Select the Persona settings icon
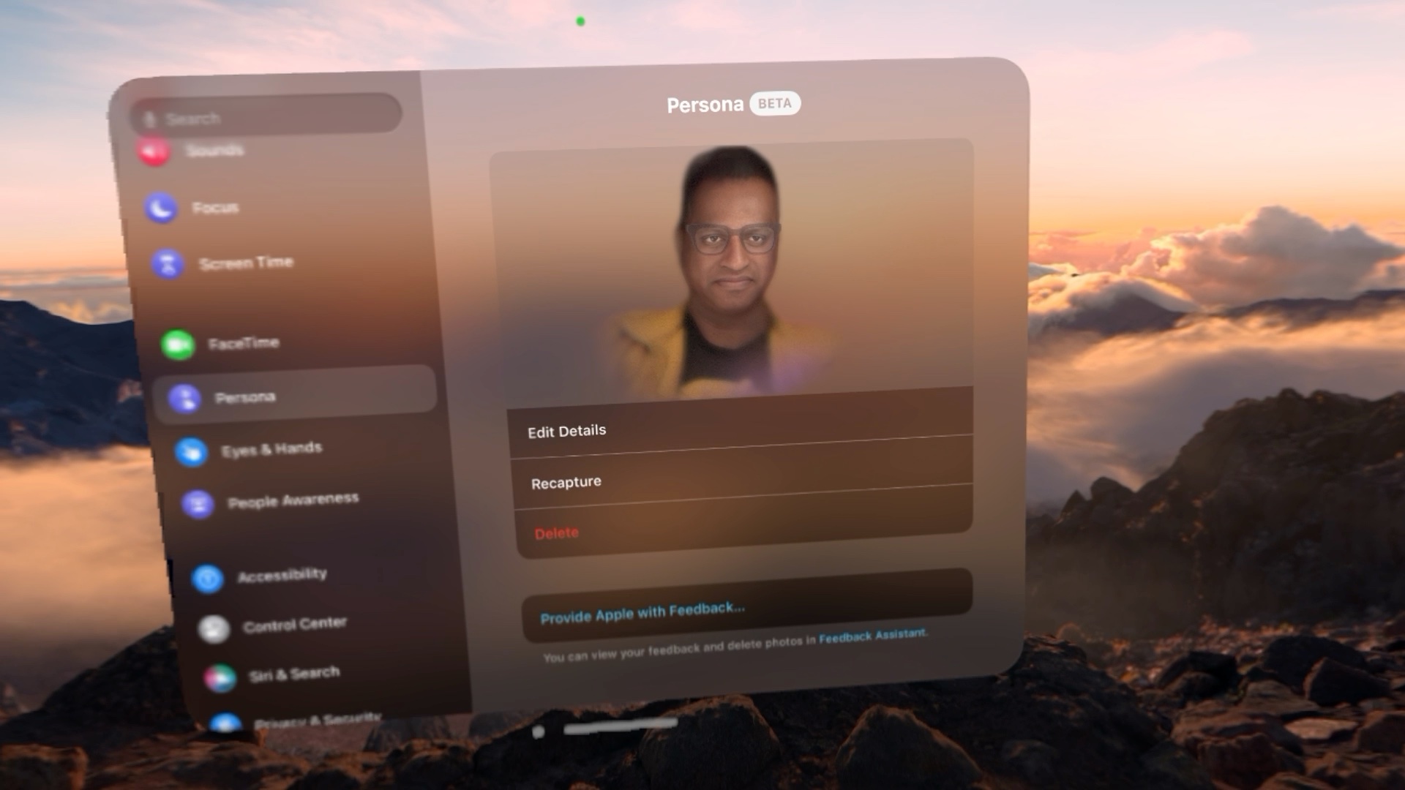The image size is (1405, 790). tap(185, 396)
